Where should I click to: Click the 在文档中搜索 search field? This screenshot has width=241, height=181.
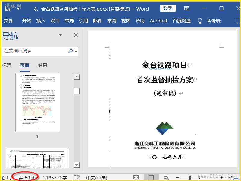(x=35, y=51)
